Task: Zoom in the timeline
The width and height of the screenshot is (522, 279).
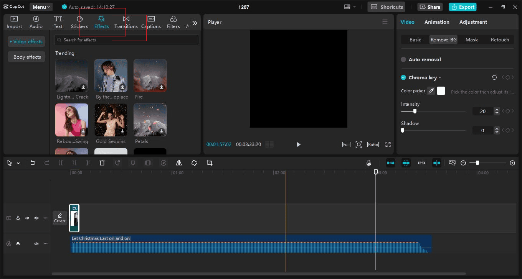Action: coord(512,163)
